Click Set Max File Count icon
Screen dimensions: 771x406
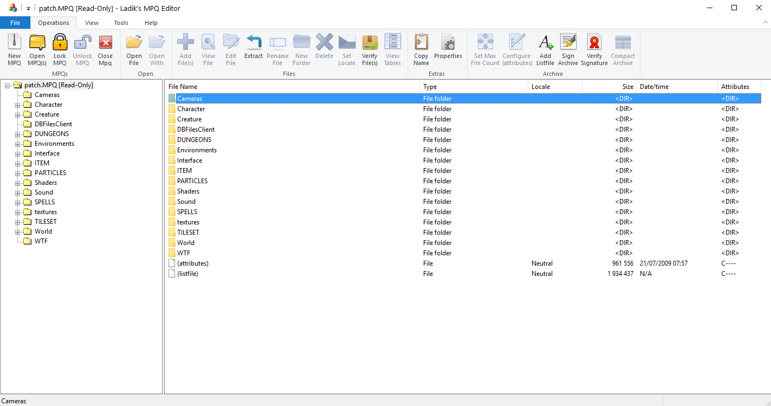point(484,42)
